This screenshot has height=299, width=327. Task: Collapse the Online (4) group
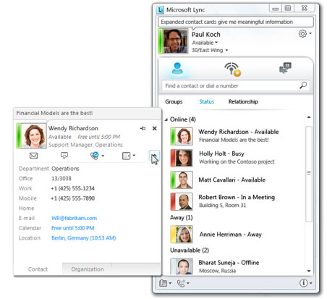click(x=166, y=119)
